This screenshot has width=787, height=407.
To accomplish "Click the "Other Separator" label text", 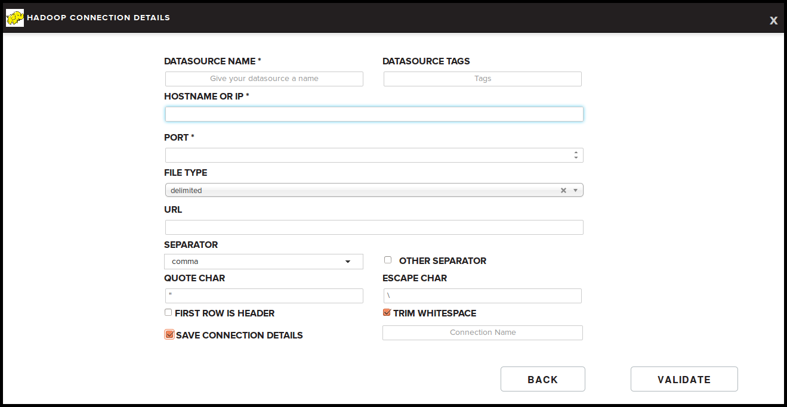I will 443,261.
